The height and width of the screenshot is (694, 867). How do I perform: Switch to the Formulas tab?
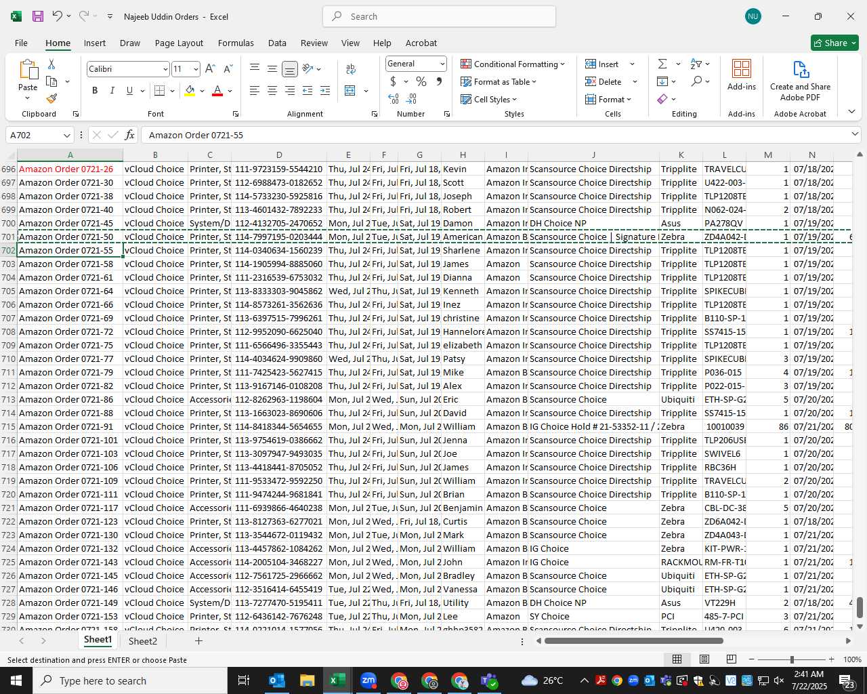[236, 43]
